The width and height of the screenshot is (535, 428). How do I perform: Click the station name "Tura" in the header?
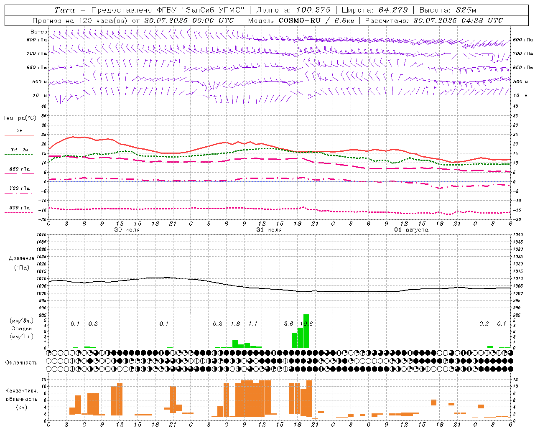point(65,10)
